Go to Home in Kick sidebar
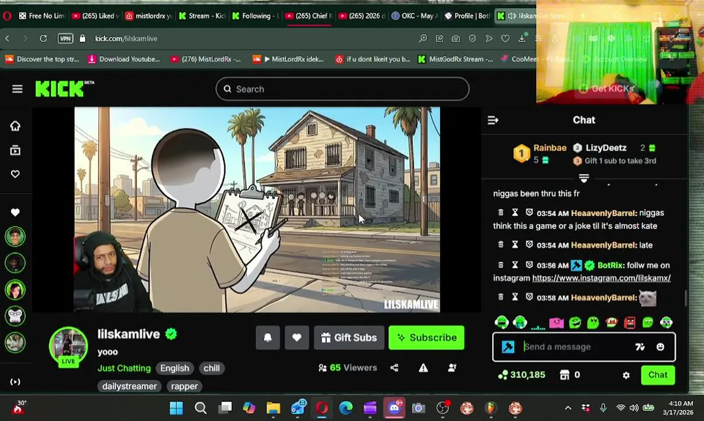Image resolution: width=704 pixels, height=421 pixels. (15, 126)
